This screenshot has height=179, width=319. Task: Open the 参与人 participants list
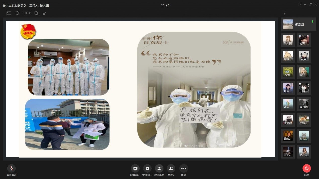(171, 169)
